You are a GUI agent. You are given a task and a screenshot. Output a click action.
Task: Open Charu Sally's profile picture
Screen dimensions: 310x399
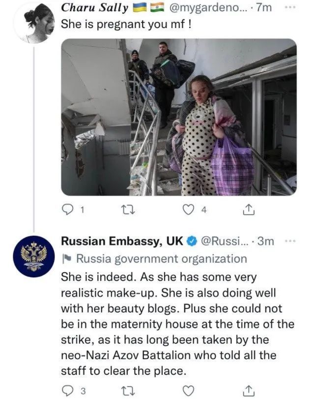tap(33, 23)
